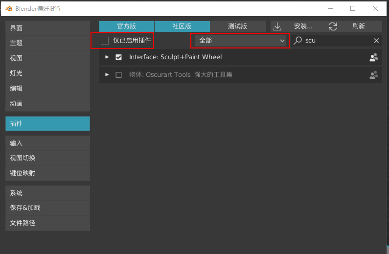Open the 视图 preferences section

tap(47, 58)
